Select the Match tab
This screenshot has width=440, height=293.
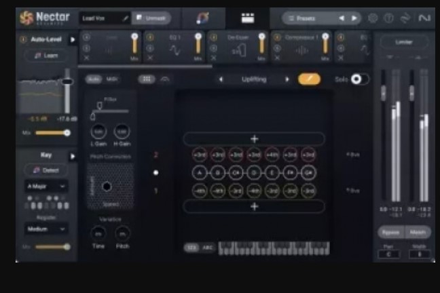[418, 232]
